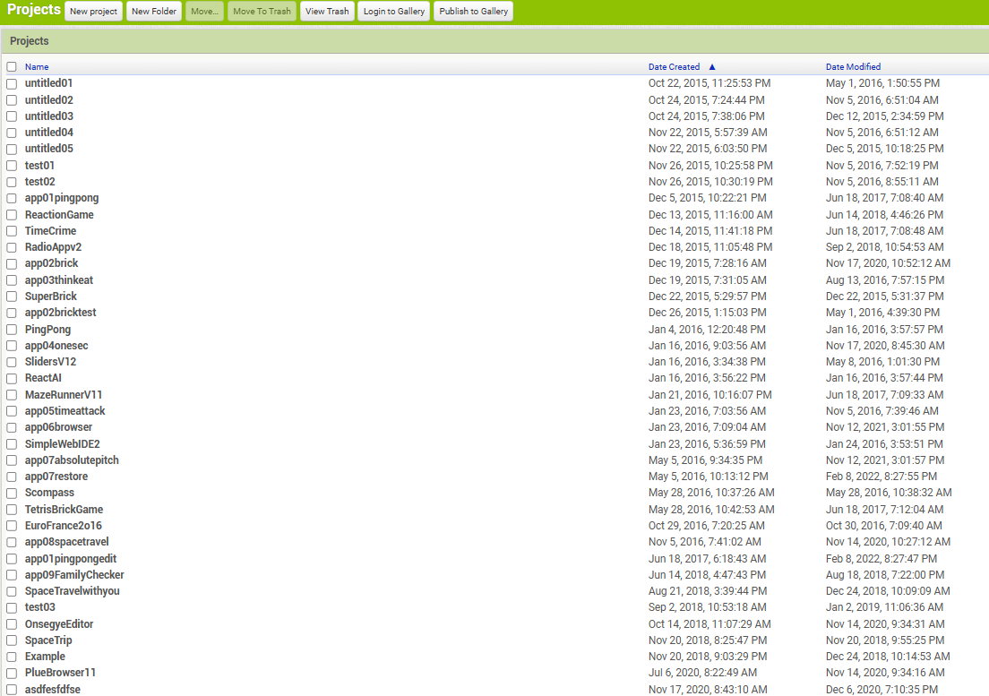Select checkbox for test01
The height and width of the screenshot is (696, 989).
(12, 166)
